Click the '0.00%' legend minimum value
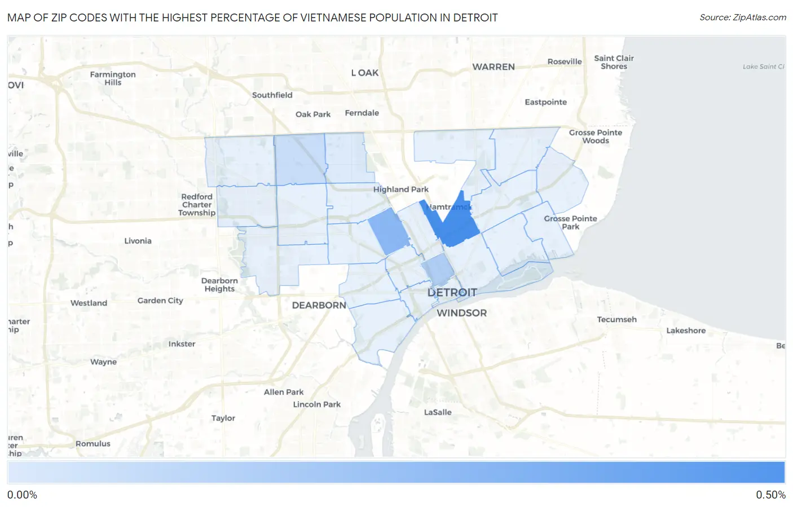This screenshot has height=507, width=793. tap(22, 495)
